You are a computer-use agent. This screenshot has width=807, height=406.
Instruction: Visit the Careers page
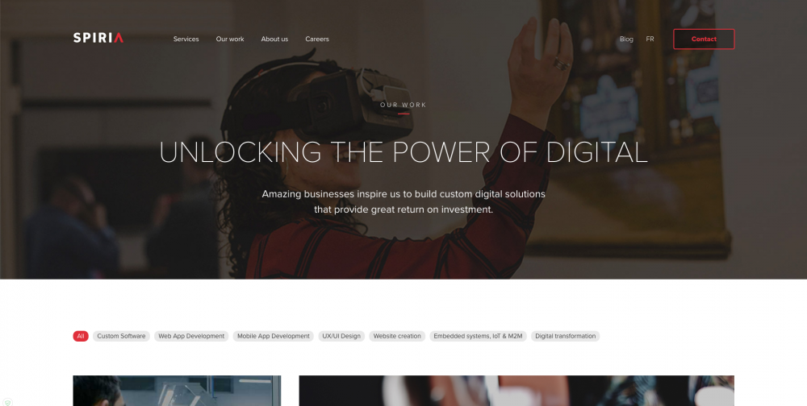[317, 39]
